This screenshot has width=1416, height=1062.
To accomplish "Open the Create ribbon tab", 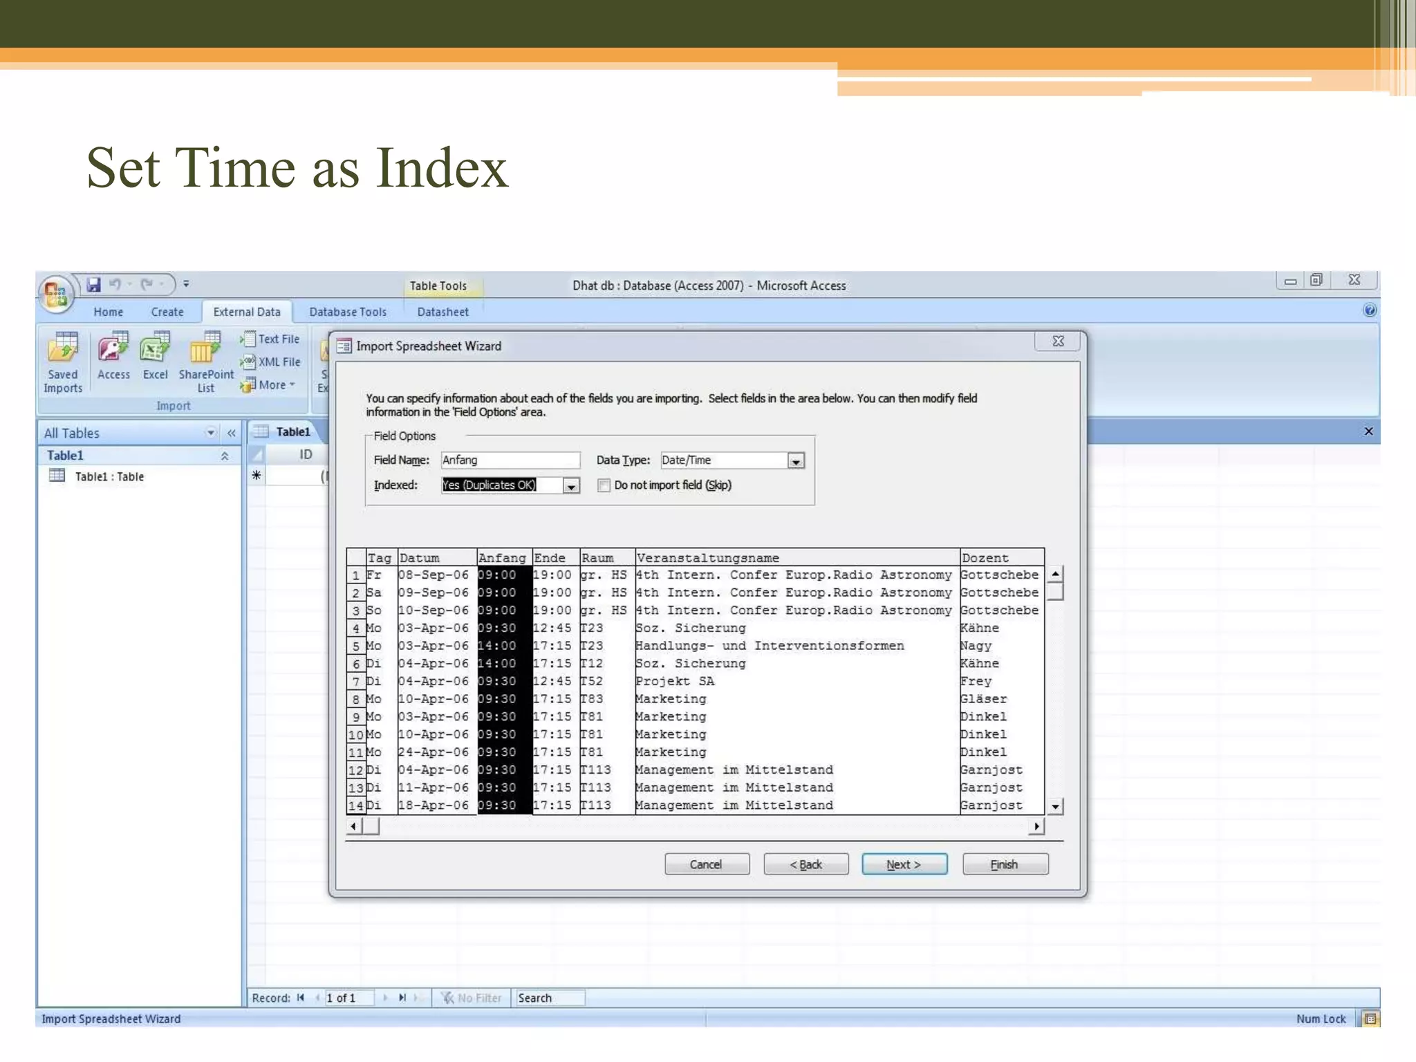I will [167, 312].
